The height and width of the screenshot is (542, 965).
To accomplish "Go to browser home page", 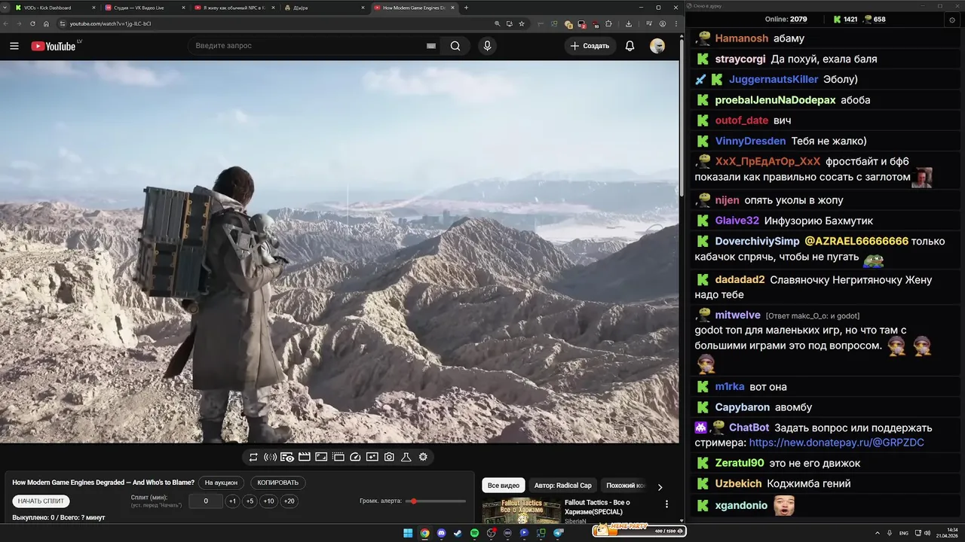I will click(46, 23).
